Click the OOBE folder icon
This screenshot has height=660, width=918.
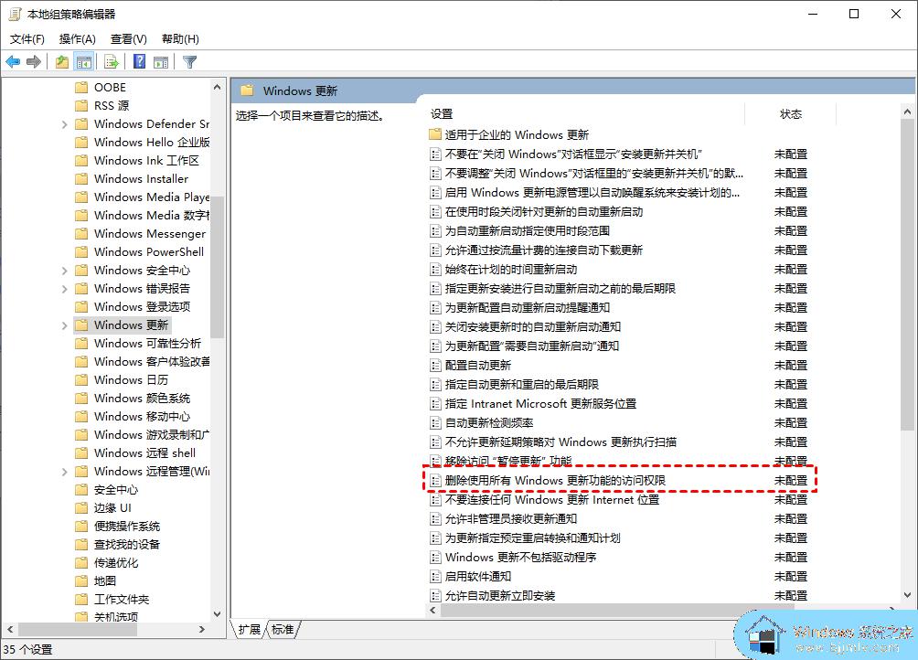click(82, 87)
